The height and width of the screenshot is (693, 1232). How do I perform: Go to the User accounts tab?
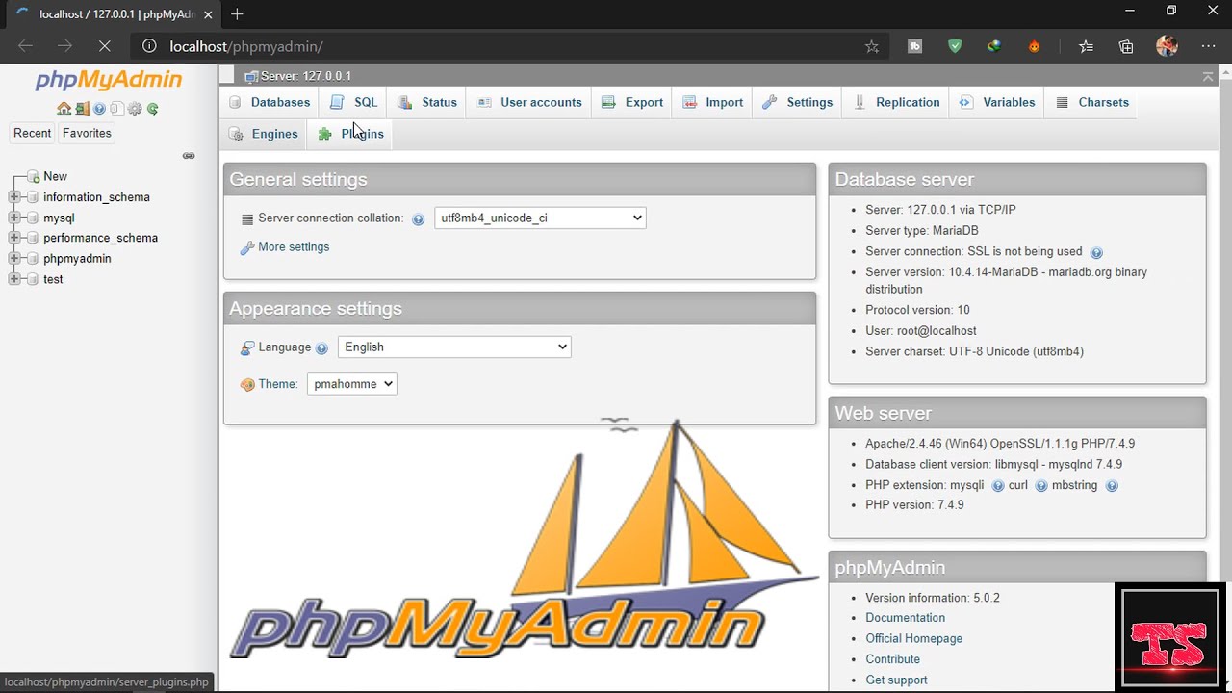pyautogui.click(x=529, y=102)
